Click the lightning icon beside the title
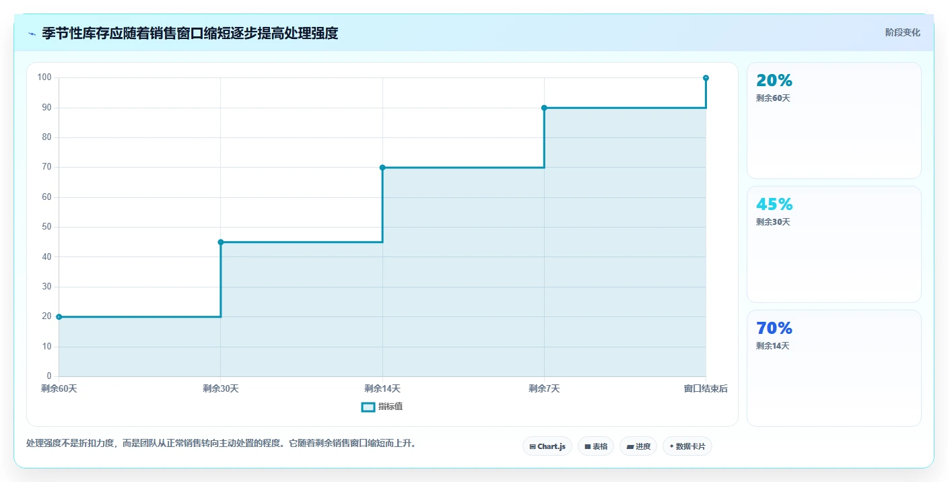 32,34
